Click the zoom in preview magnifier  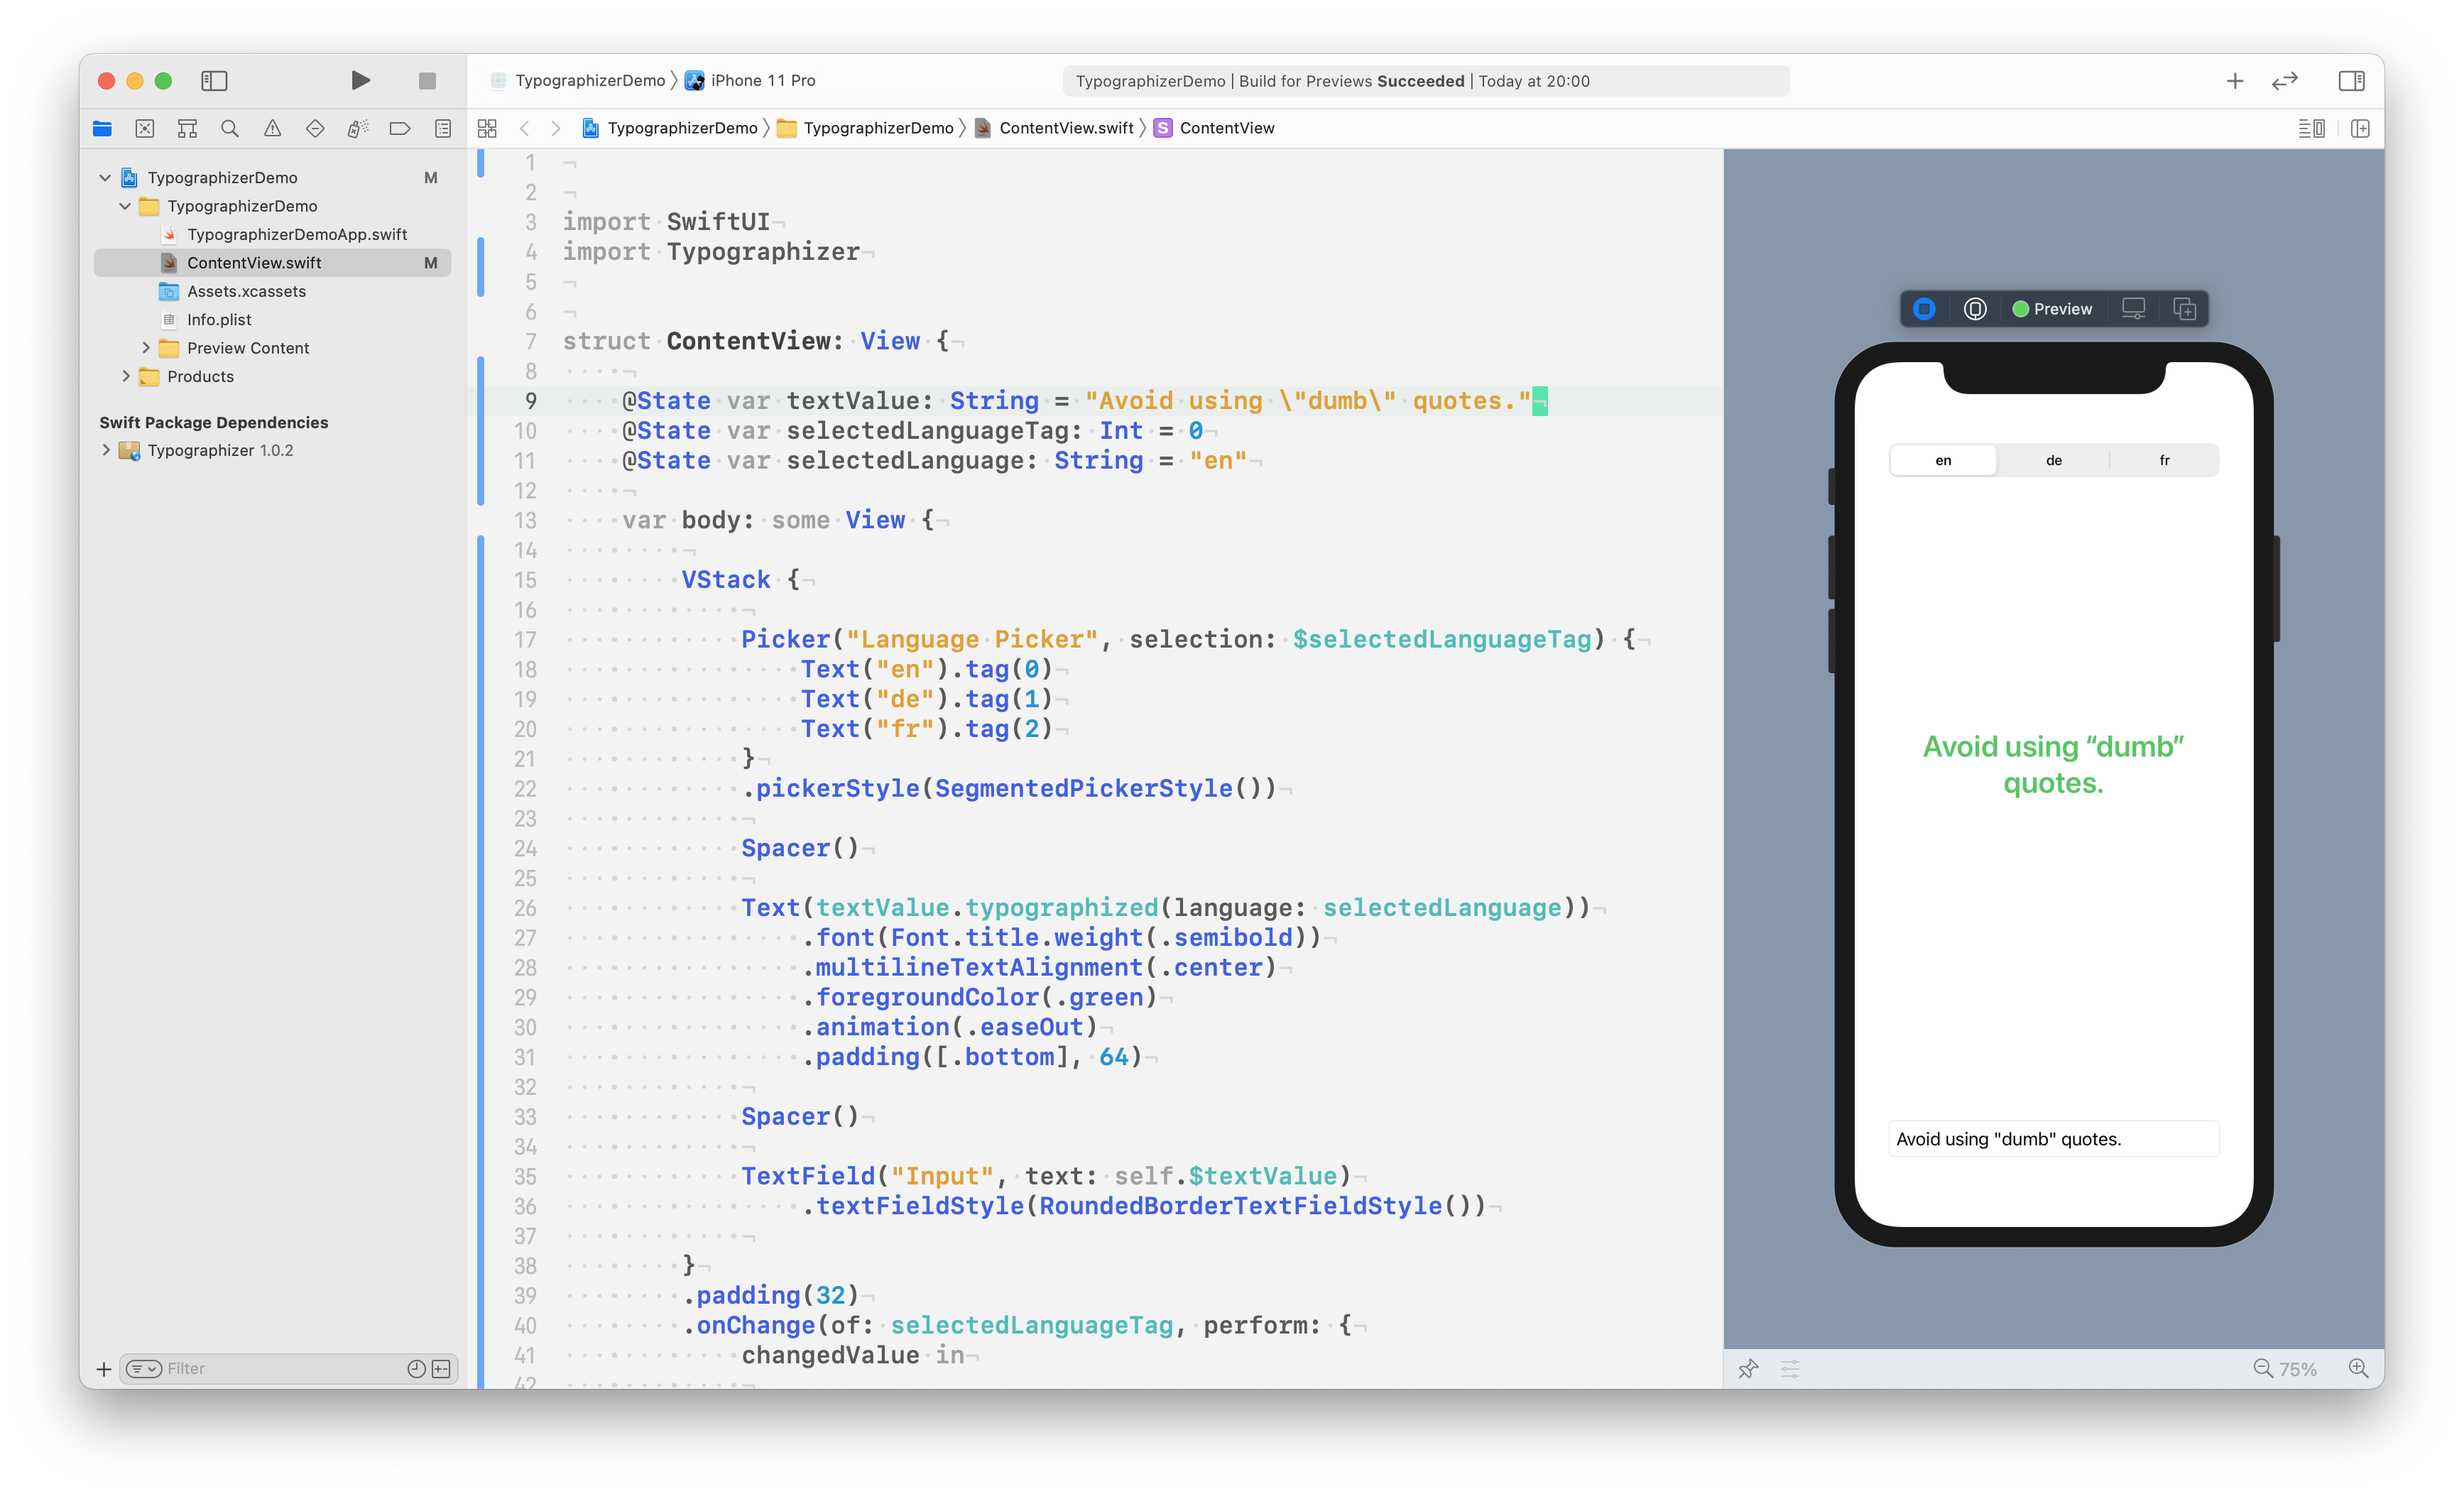click(2357, 1368)
